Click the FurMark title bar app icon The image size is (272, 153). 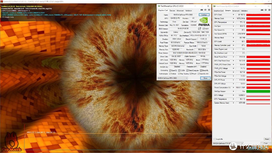[x=2, y=2]
